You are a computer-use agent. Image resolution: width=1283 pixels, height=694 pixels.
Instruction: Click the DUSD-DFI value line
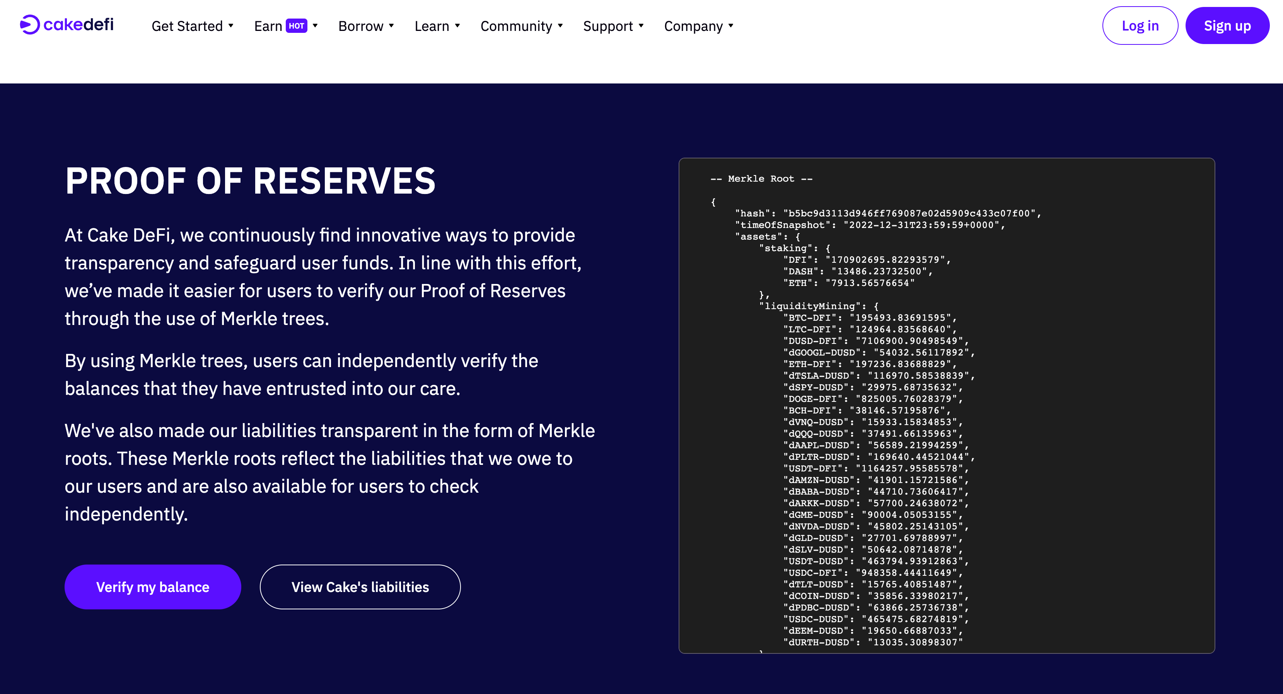point(876,341)
